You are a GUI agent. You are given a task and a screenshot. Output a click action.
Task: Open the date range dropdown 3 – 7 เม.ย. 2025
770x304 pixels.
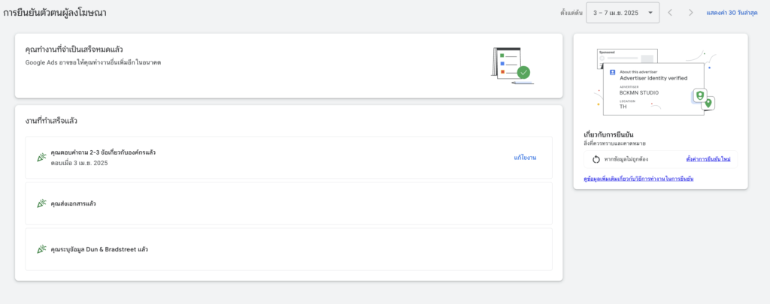click(x=622, y=13)
